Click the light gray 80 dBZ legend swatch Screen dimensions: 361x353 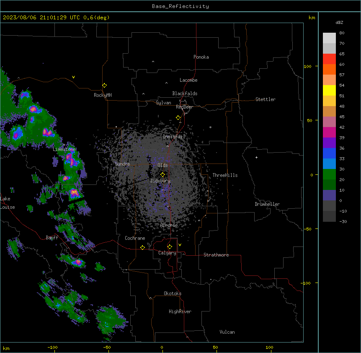329,38
